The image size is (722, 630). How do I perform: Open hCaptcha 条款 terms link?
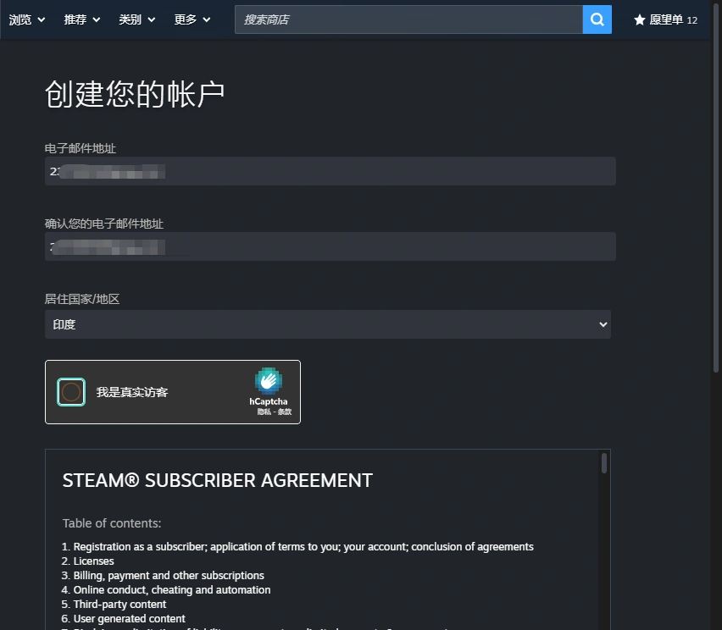click(285, 412)
